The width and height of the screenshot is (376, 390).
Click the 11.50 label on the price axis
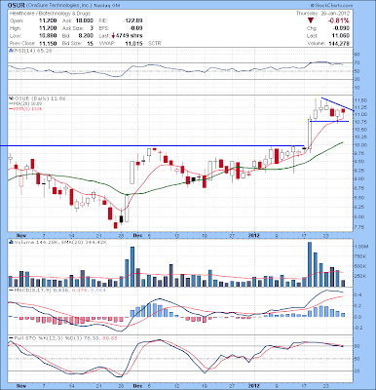(x=361, y=100)
